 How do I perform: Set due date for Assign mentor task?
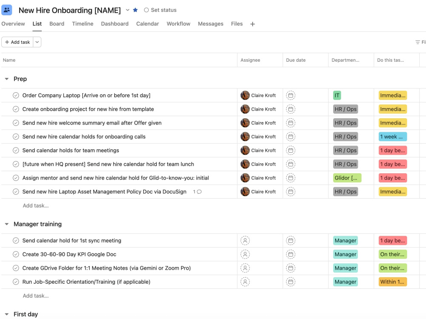[x=291, y=178]
